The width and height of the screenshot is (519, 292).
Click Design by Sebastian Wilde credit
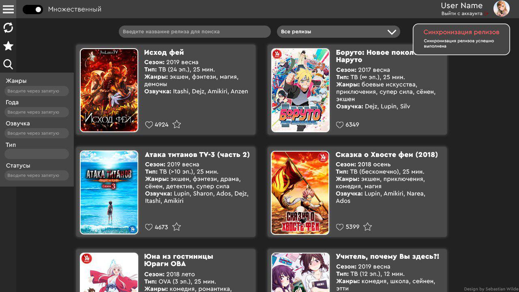coord(491,289)
